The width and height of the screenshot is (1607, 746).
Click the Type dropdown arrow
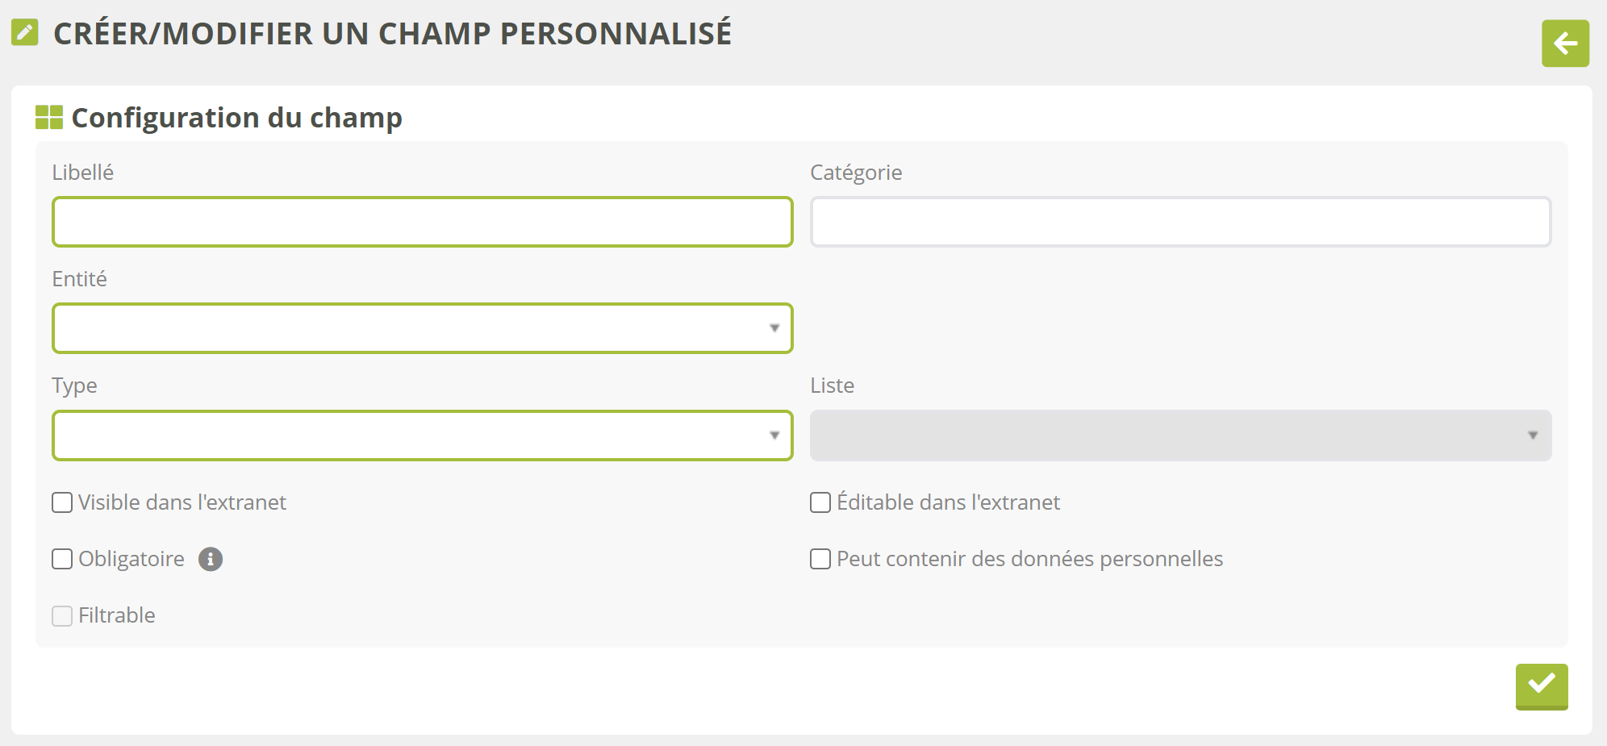tap(774, 436)
